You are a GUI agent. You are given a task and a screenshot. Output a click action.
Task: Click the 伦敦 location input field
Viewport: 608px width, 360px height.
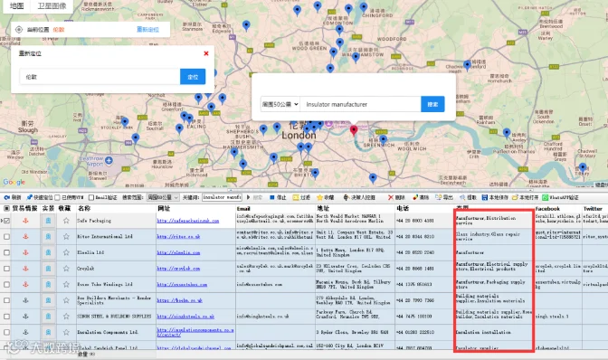coord(100,77)
